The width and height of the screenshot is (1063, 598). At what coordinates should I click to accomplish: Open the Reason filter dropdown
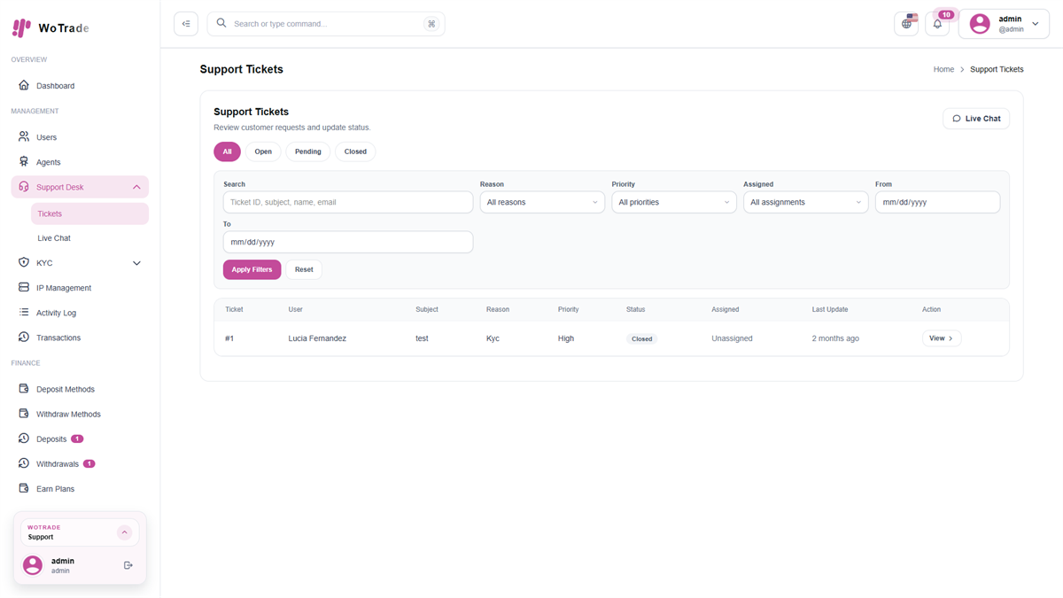(x=542, y=202)
